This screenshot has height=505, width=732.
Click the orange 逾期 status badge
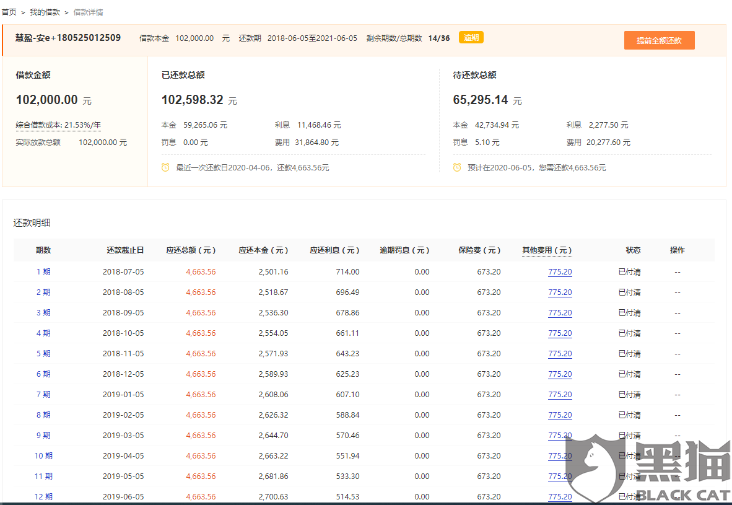[471, 37]
